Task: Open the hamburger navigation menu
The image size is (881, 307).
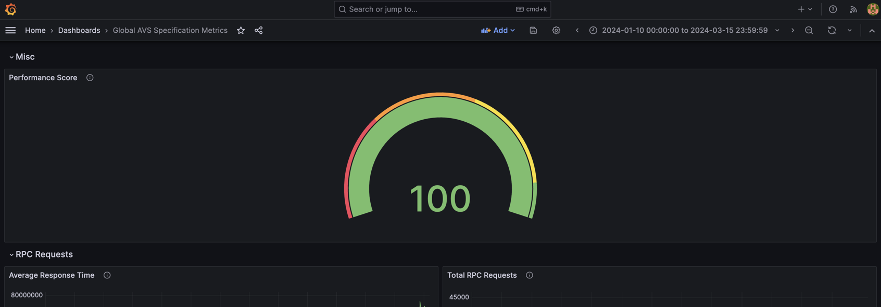Action: click(10, 30)
